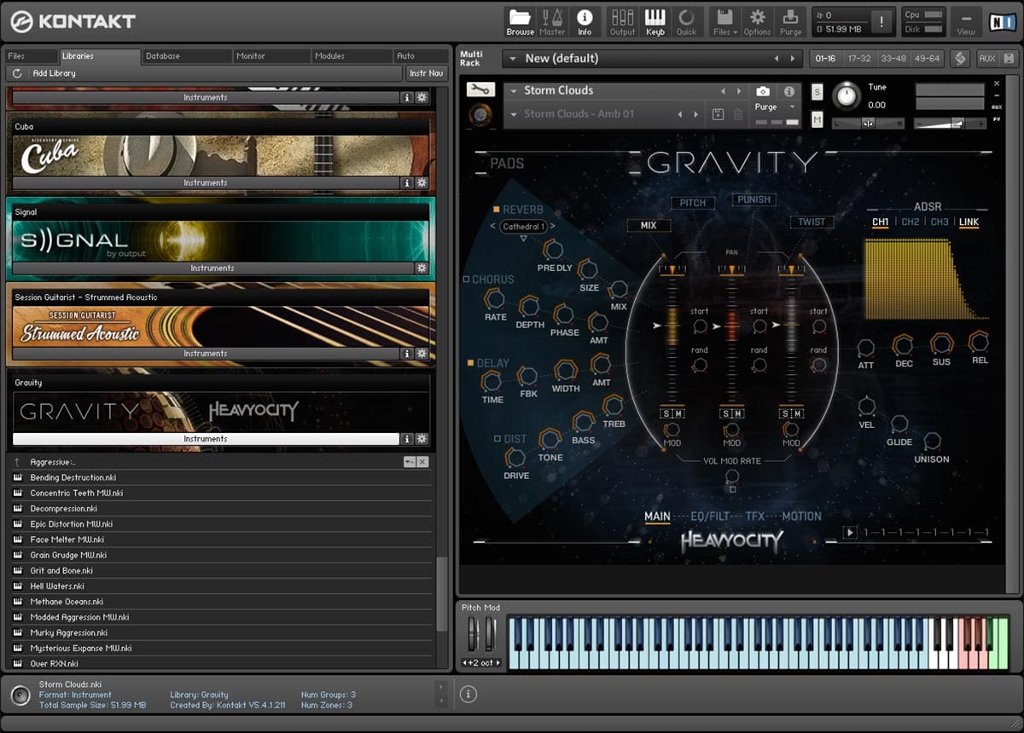Viewport: 1024px width, 733px height.
Task: Toggle the VOL MOD RATE sync box
Action: [731, 489]
